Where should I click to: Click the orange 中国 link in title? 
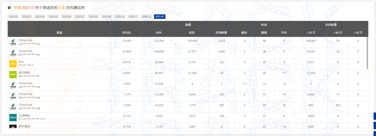17,8
